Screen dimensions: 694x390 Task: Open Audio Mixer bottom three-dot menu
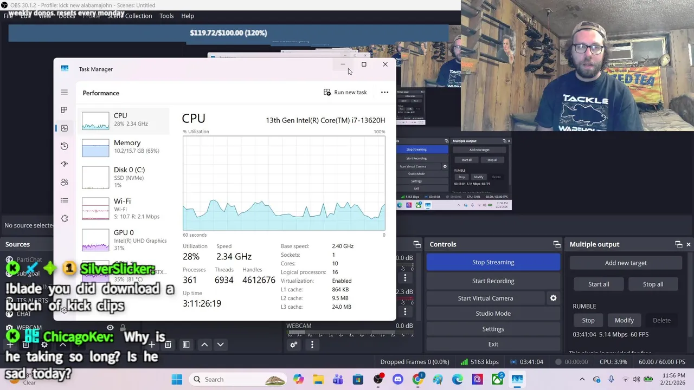pos(312,344)
